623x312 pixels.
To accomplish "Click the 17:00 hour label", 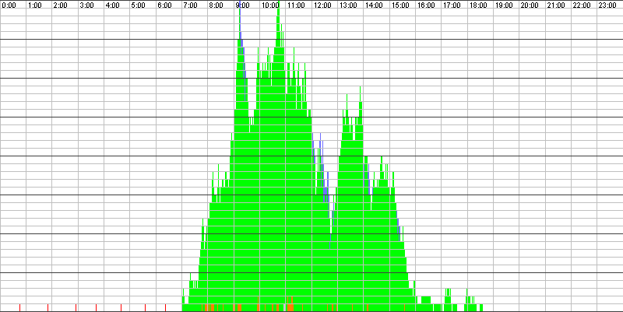I will click(x=452, y=5).
